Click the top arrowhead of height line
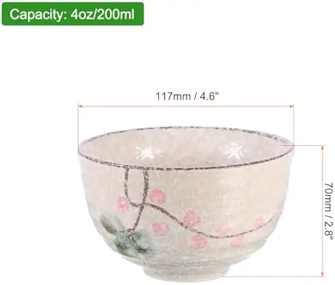This screenshot has width=335, height=285. tap(323, 148)
